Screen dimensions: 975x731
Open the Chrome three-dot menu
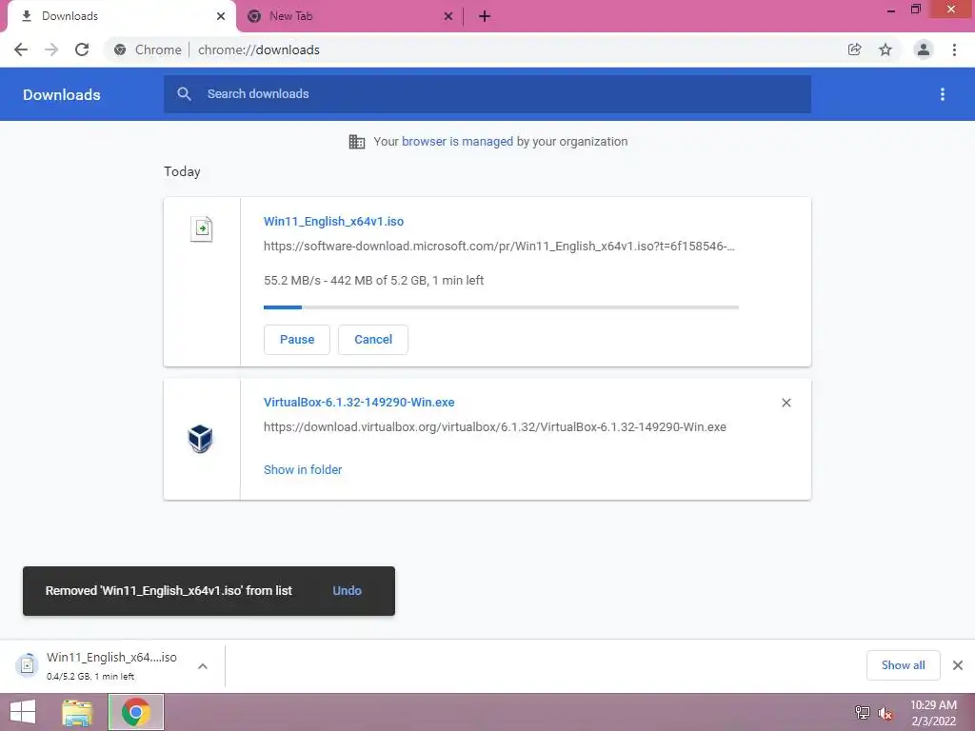[954, 49]
